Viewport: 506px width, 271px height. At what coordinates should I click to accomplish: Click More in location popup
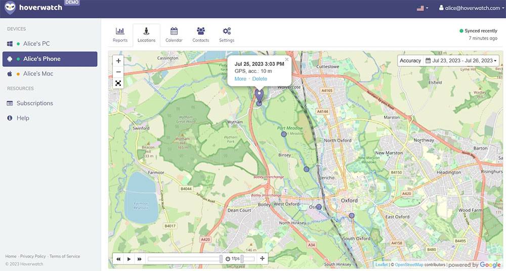point(240,79)
